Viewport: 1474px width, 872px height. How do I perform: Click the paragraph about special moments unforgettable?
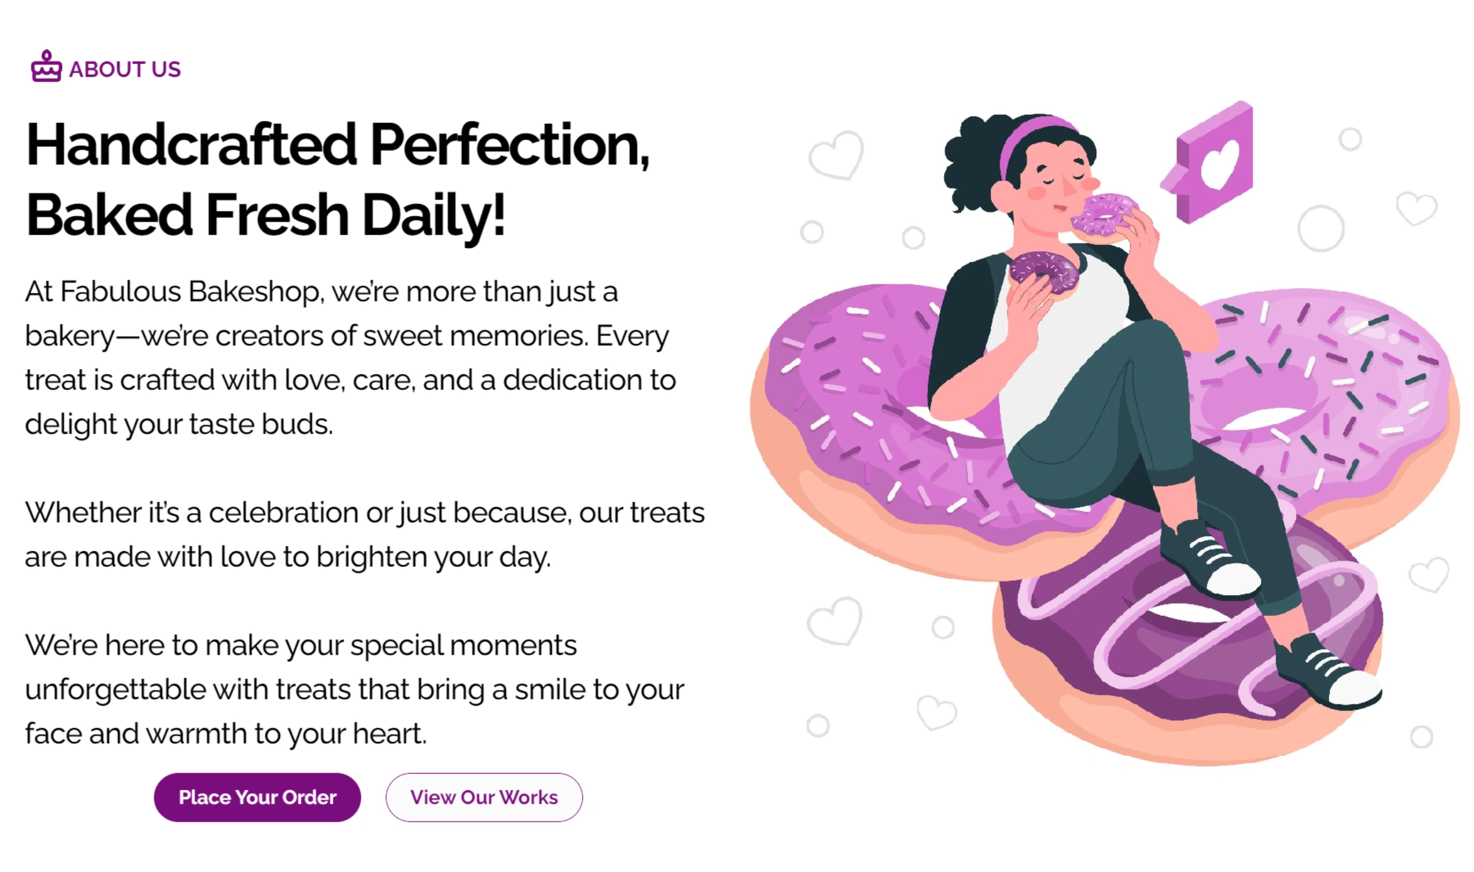pyautogui.click(x=354, y=689)
